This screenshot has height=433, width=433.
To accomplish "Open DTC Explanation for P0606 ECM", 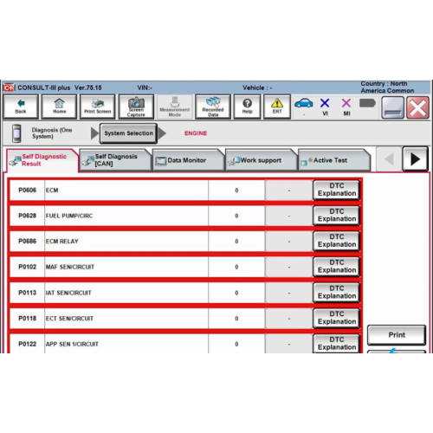I will [337, 190].
